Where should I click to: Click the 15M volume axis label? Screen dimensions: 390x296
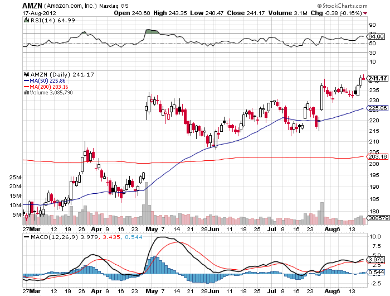[15, 196]
